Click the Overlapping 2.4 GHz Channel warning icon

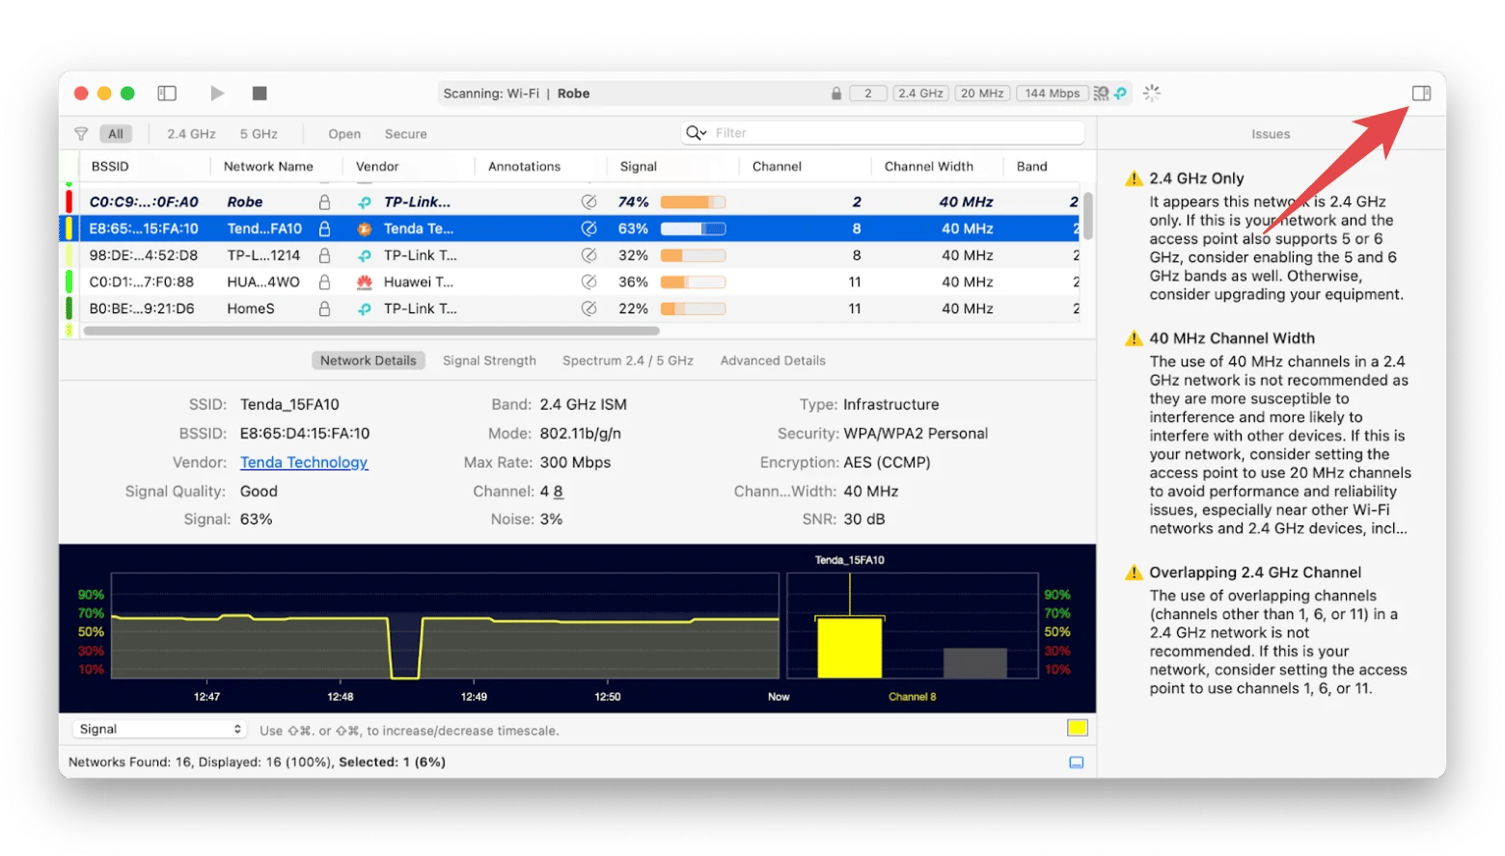[1134, 573]
